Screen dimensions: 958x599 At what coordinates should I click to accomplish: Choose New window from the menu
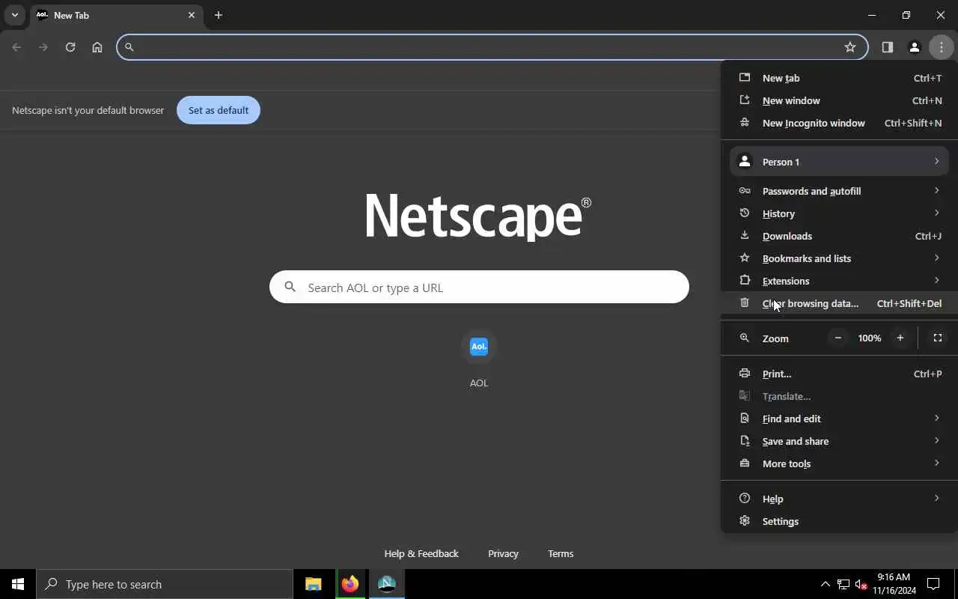tap(840, 100)
